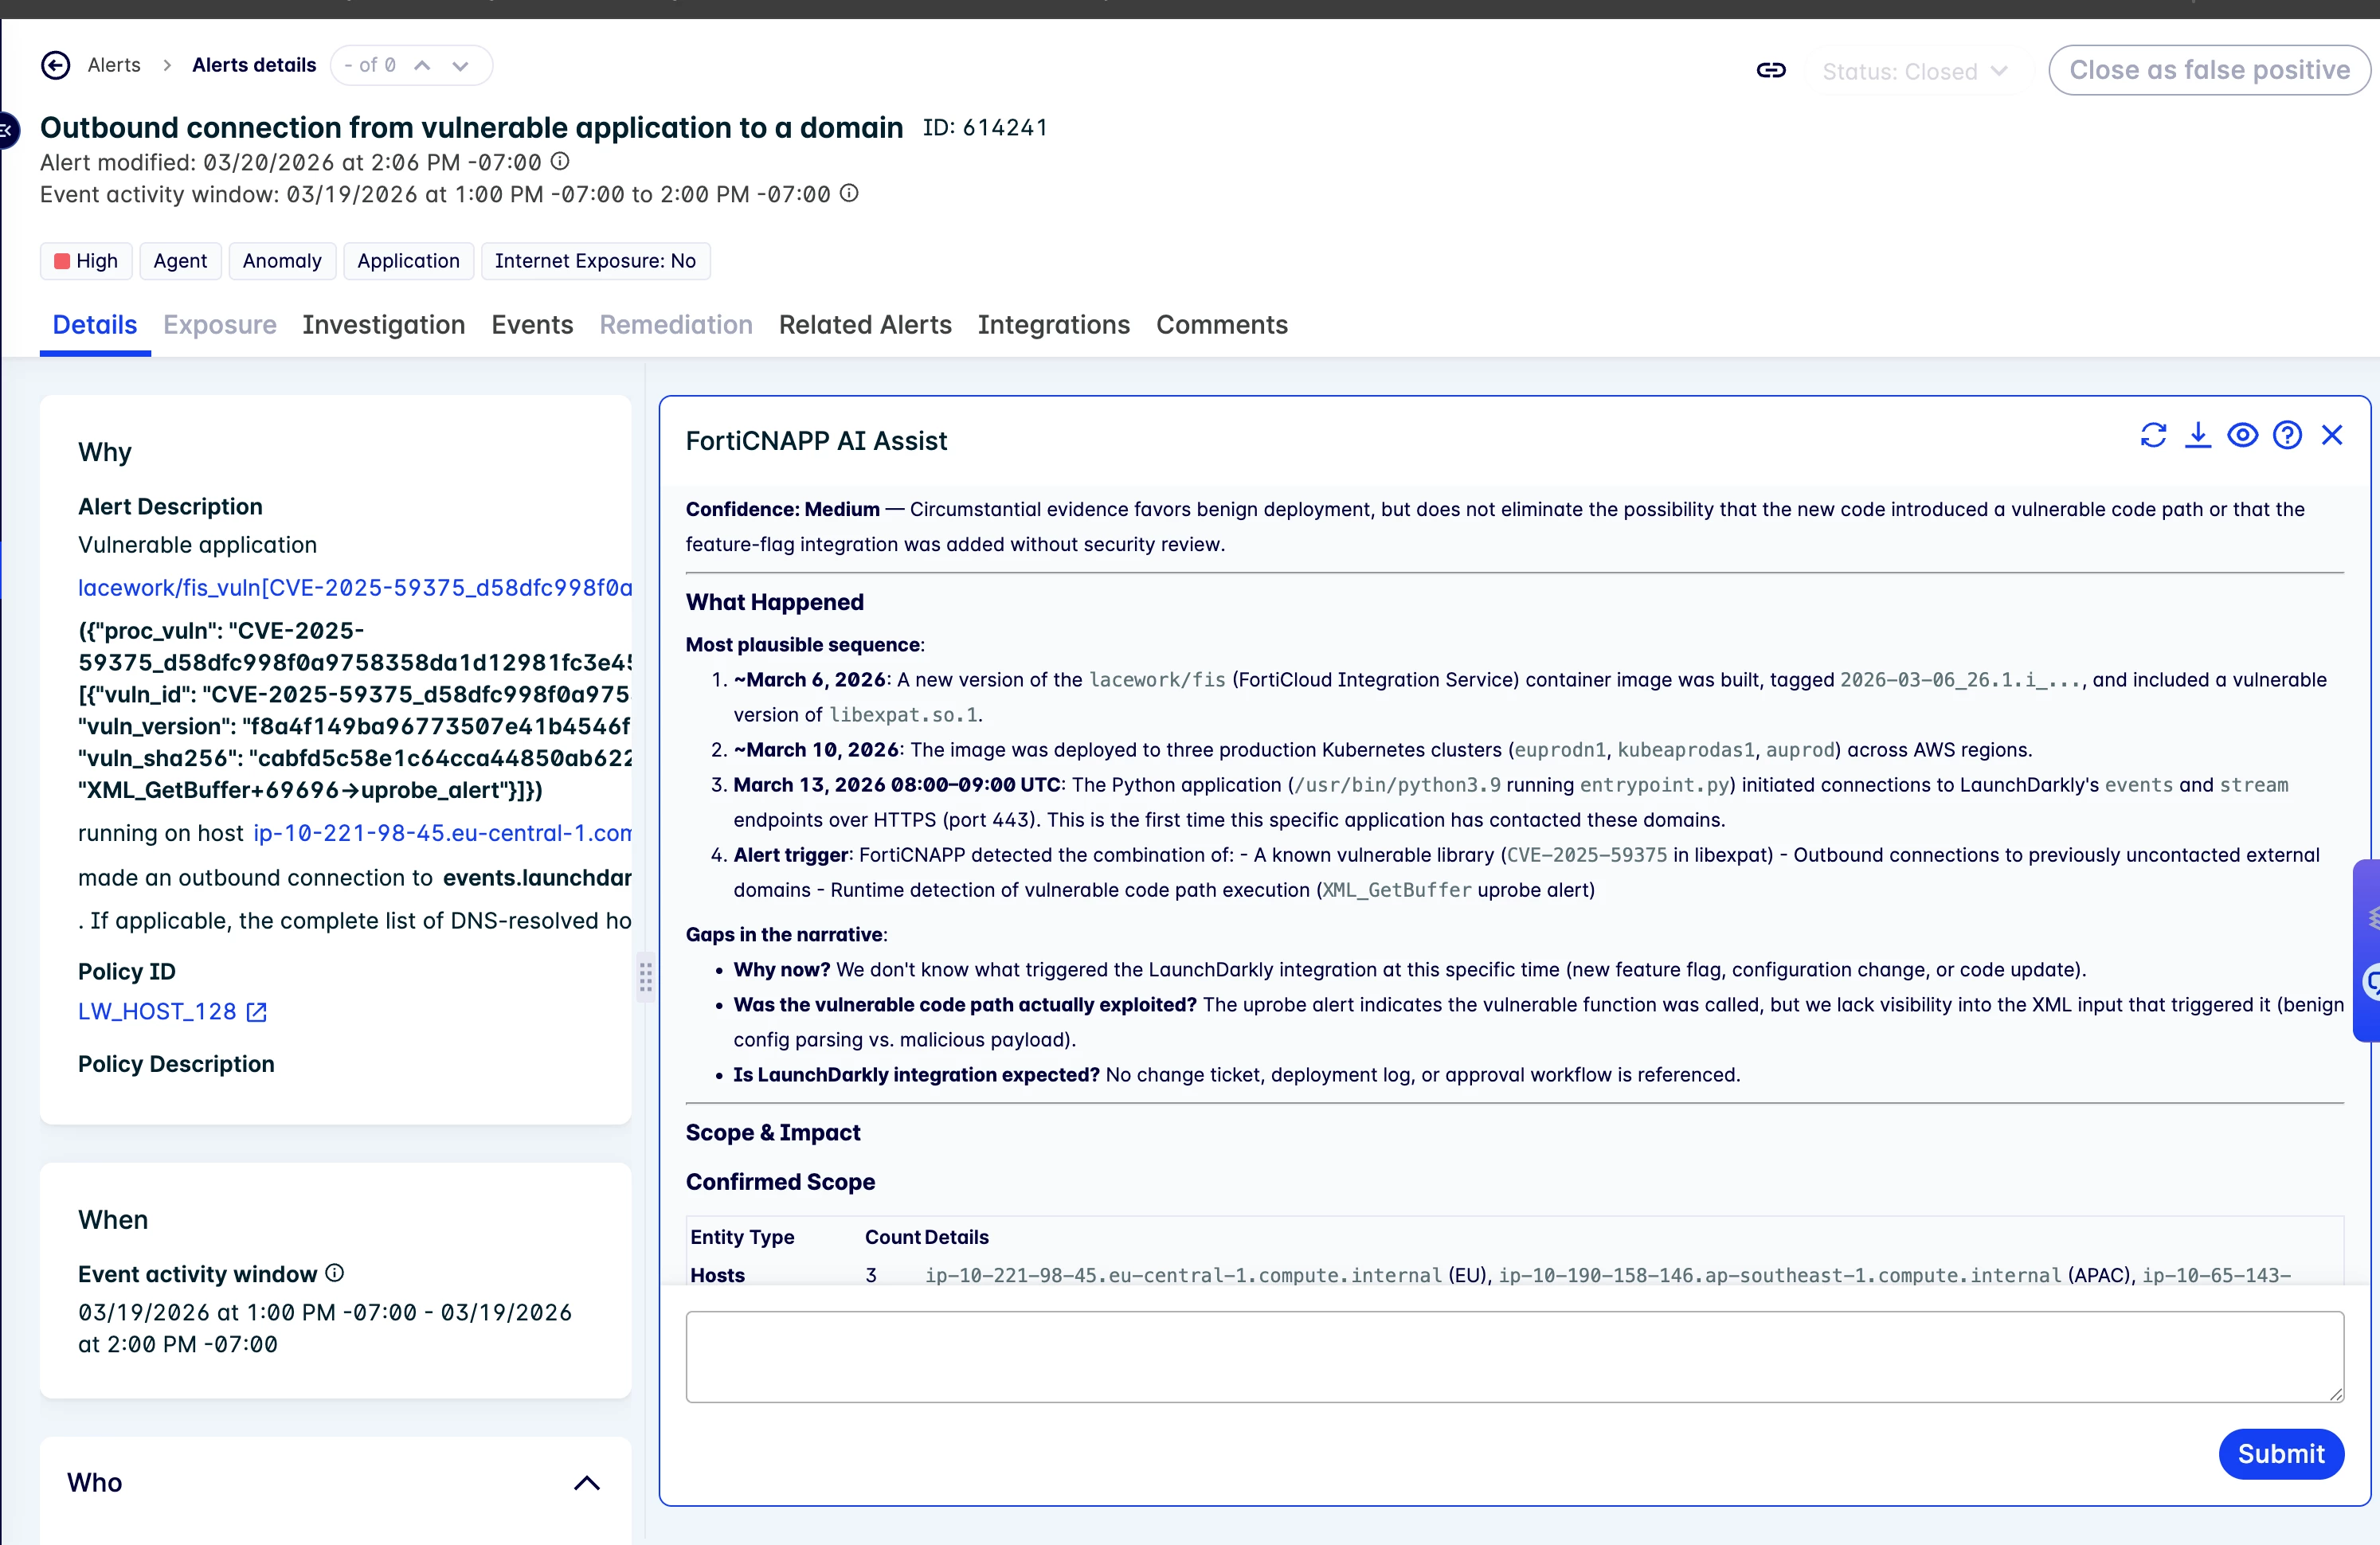The width and height of the screenshot is (2380, 1545).
Task: Click the Hosts row in scope table
Action: coord(1514,1275)
